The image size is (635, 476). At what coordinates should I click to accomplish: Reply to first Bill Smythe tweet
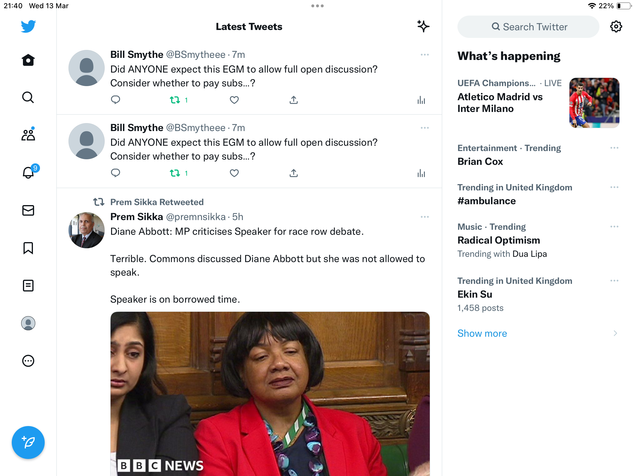[x=116, y=100]
